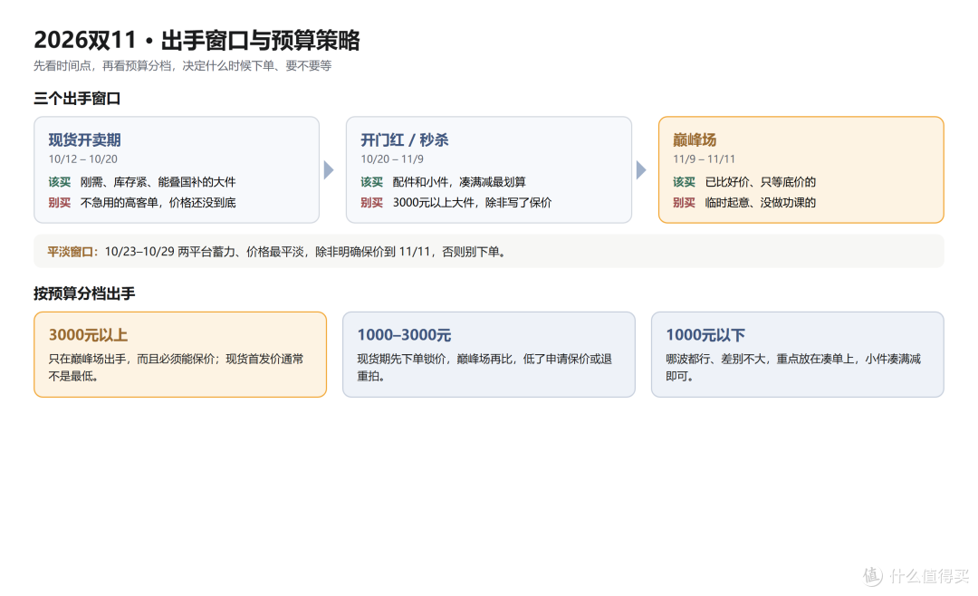Click the date range "10/12 – 10/20"
This screenshot has width=978, height=596.
83,159
